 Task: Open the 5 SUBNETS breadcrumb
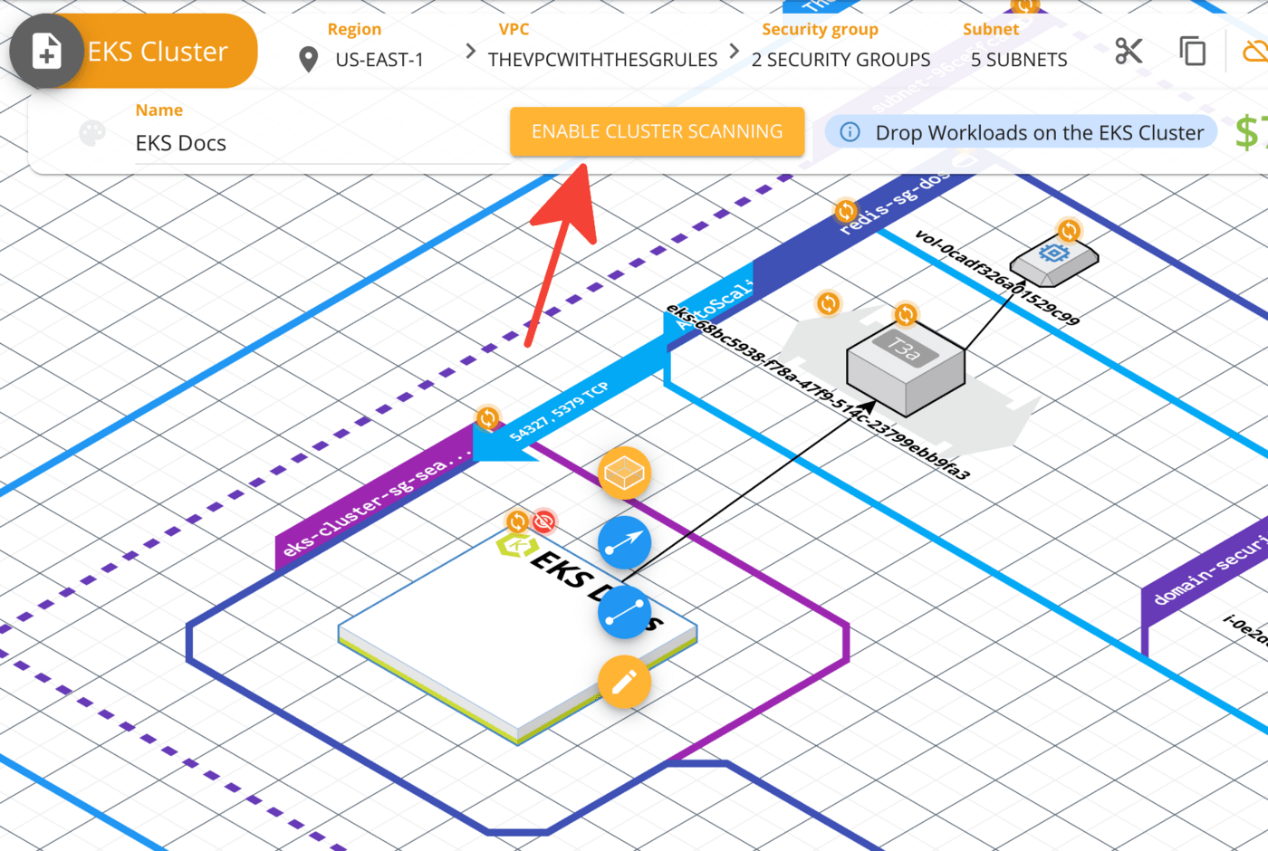[1019, 60]
